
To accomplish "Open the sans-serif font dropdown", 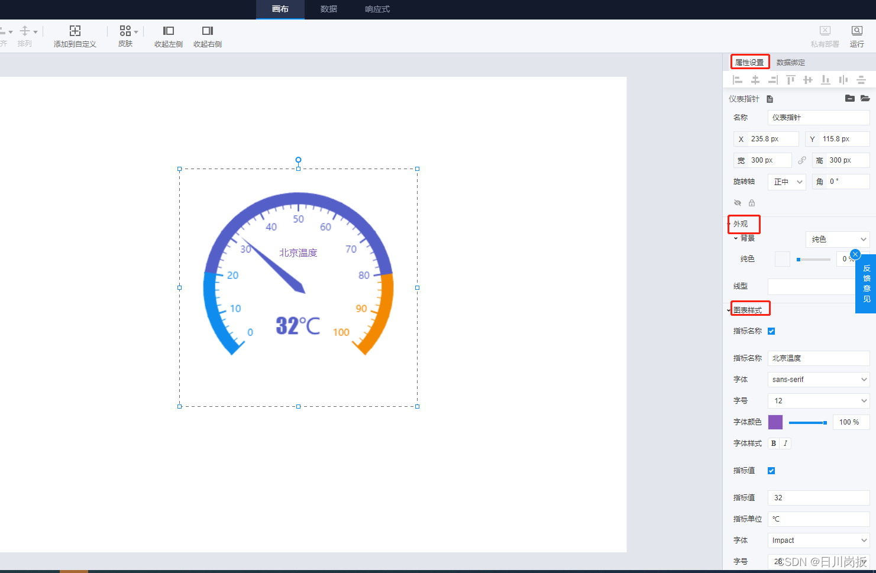I will tap(819, 380).
